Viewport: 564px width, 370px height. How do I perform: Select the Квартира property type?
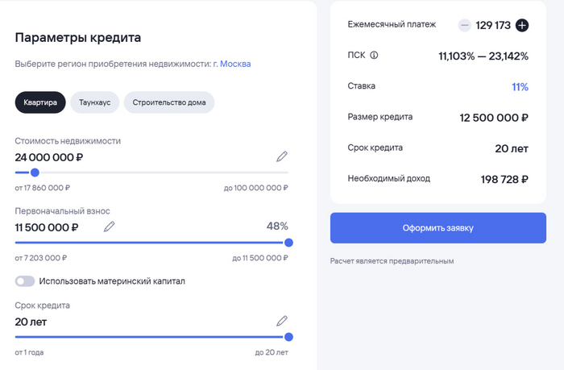pos(40,102)
